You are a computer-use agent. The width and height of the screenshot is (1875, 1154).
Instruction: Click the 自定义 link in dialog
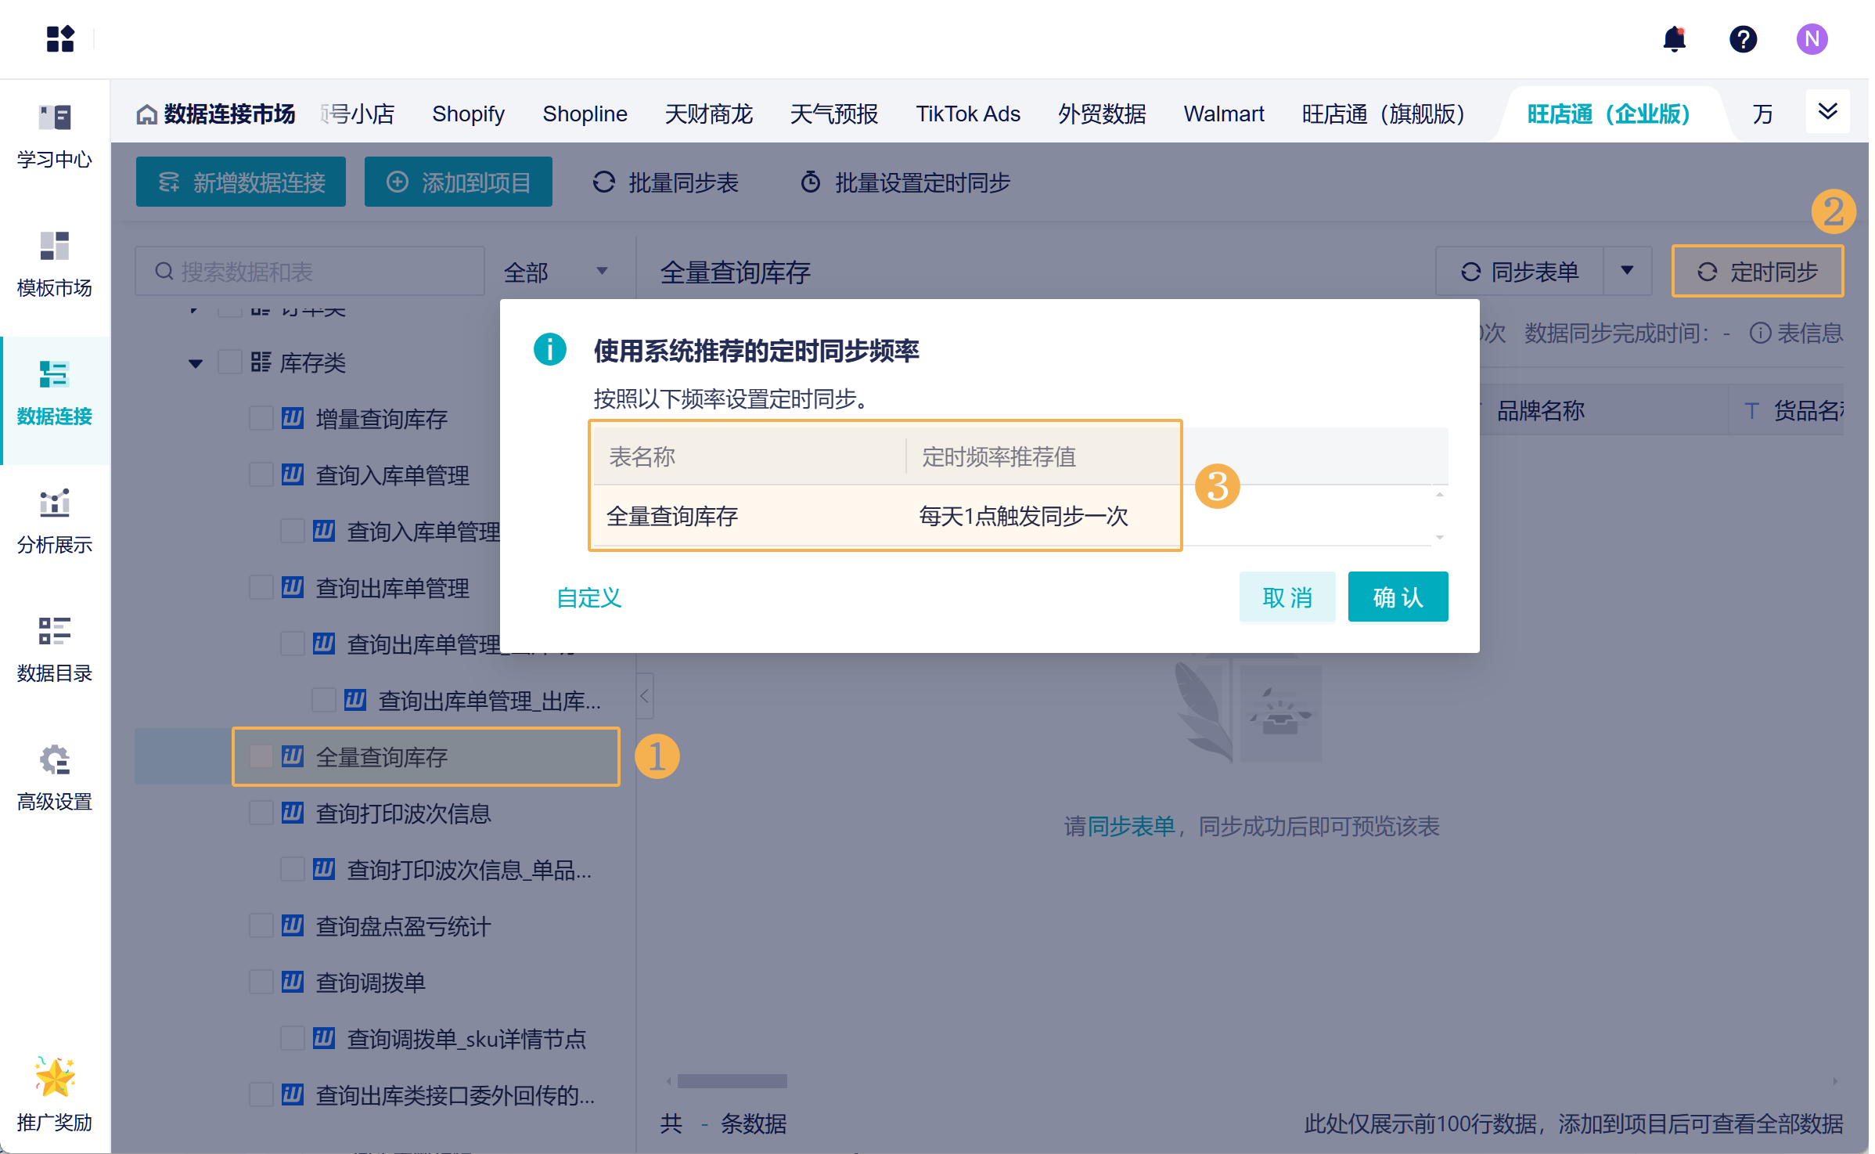(588, 597)
